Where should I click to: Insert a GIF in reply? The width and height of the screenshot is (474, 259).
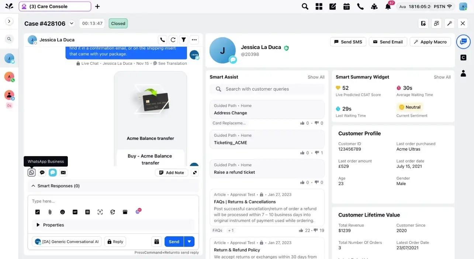pyautogui.click(x=75, y=212)
